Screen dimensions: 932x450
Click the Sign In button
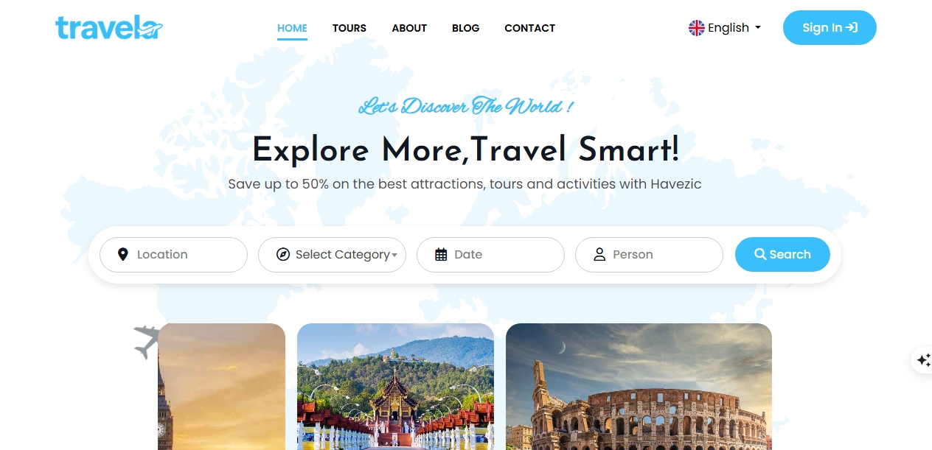point(830,28)
